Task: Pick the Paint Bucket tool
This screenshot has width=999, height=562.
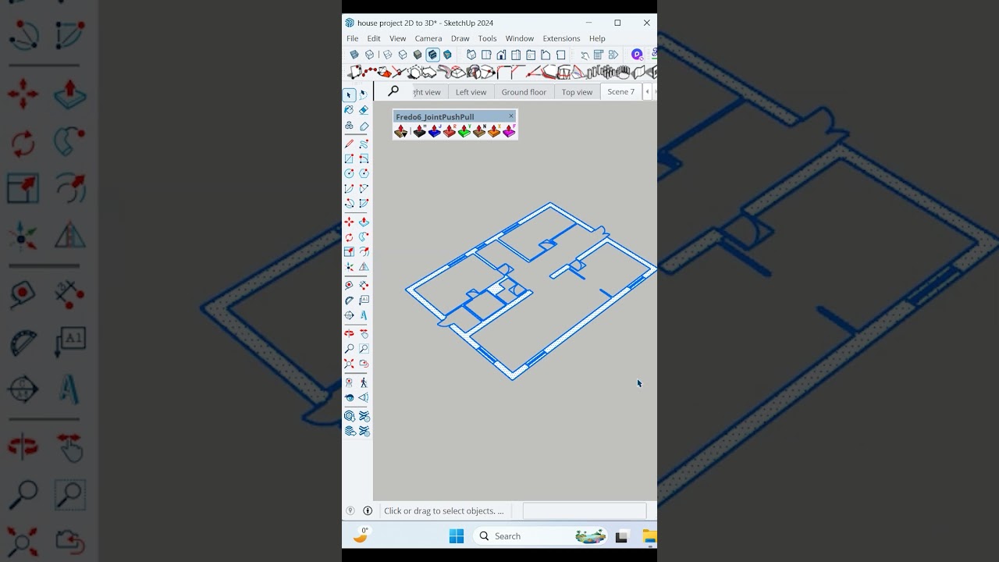Action: 349,110
